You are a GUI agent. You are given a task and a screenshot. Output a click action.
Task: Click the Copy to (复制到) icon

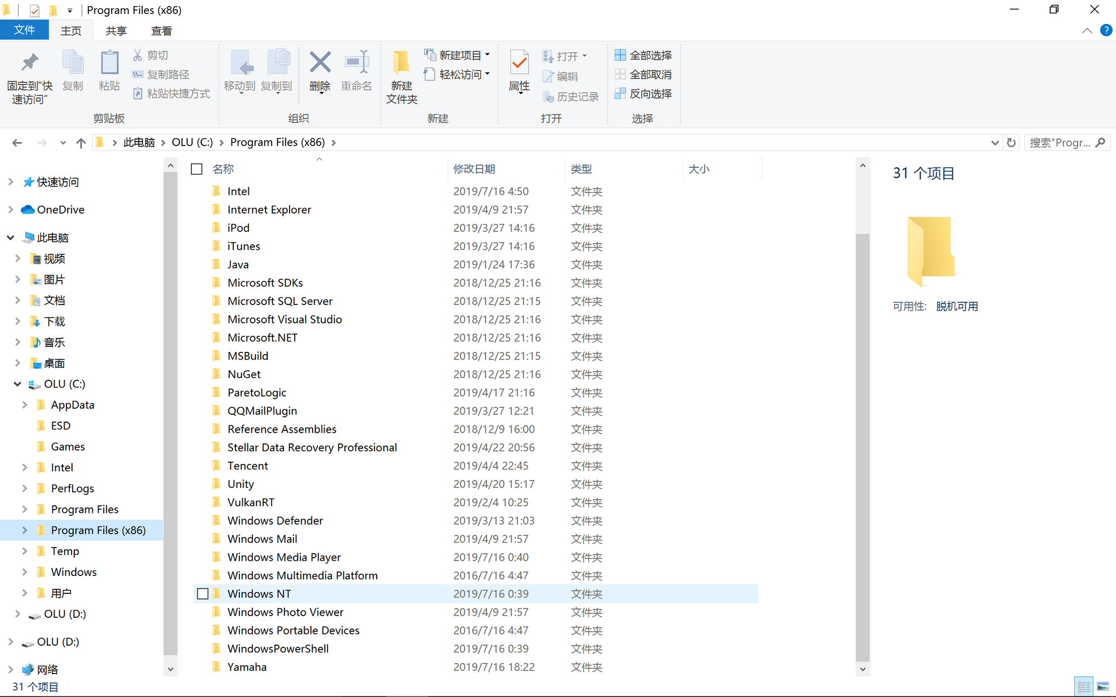point(278,62)
